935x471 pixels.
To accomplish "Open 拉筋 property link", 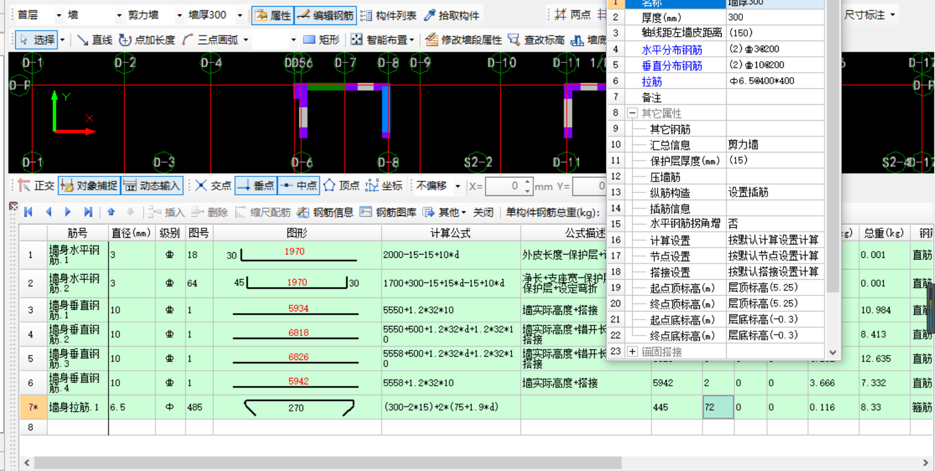I will click(652, 81).
